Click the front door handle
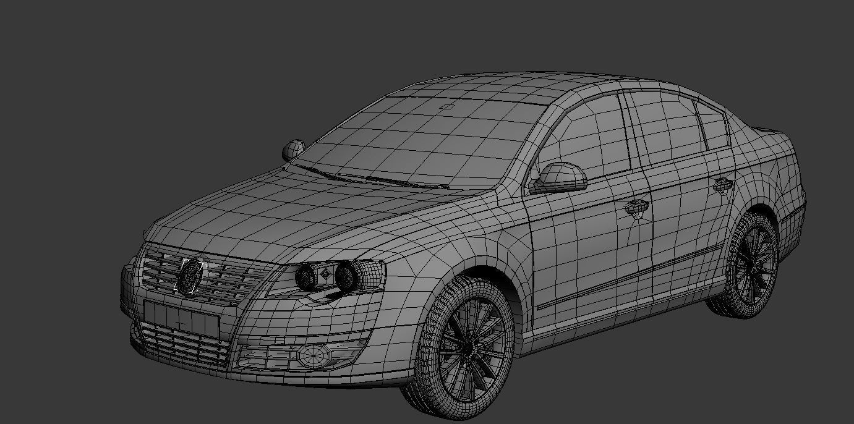This screenshot has width=854, height=424. pos(637,207)
